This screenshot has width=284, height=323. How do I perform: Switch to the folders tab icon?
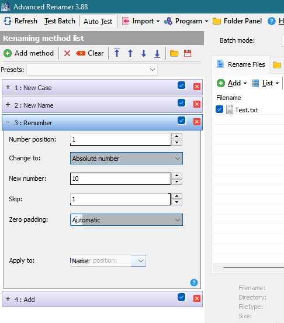(277, 65)
